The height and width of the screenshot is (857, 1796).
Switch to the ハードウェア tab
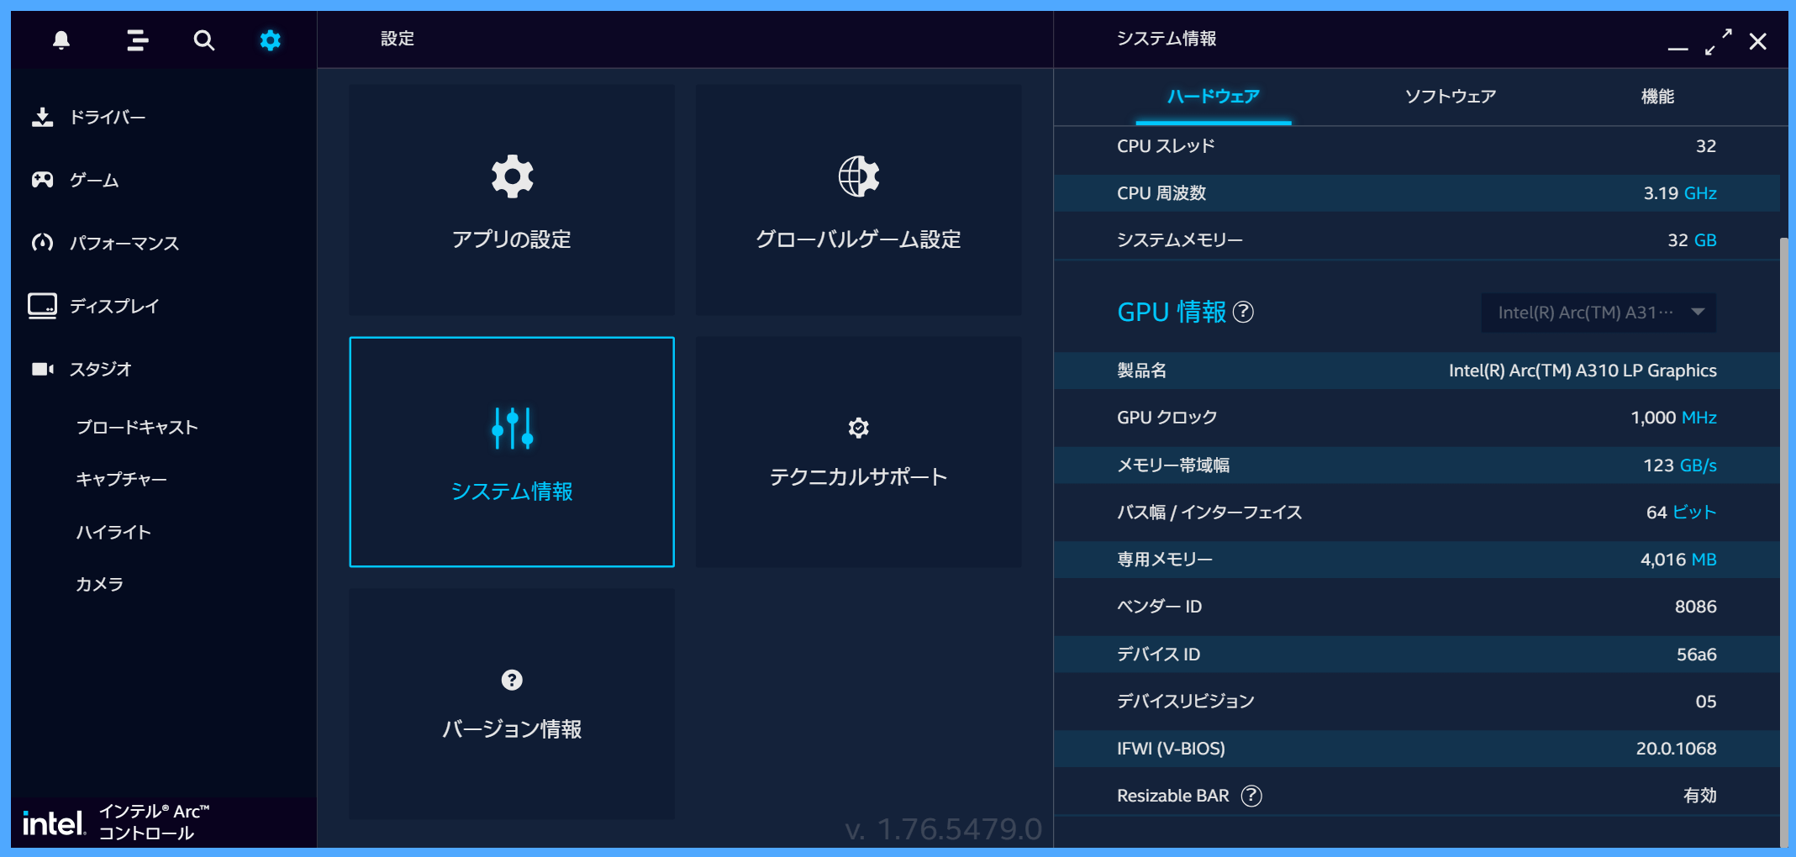pos(1213,97)
